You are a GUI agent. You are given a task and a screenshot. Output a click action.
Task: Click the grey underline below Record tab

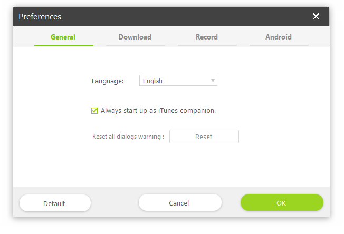[207, 45]
